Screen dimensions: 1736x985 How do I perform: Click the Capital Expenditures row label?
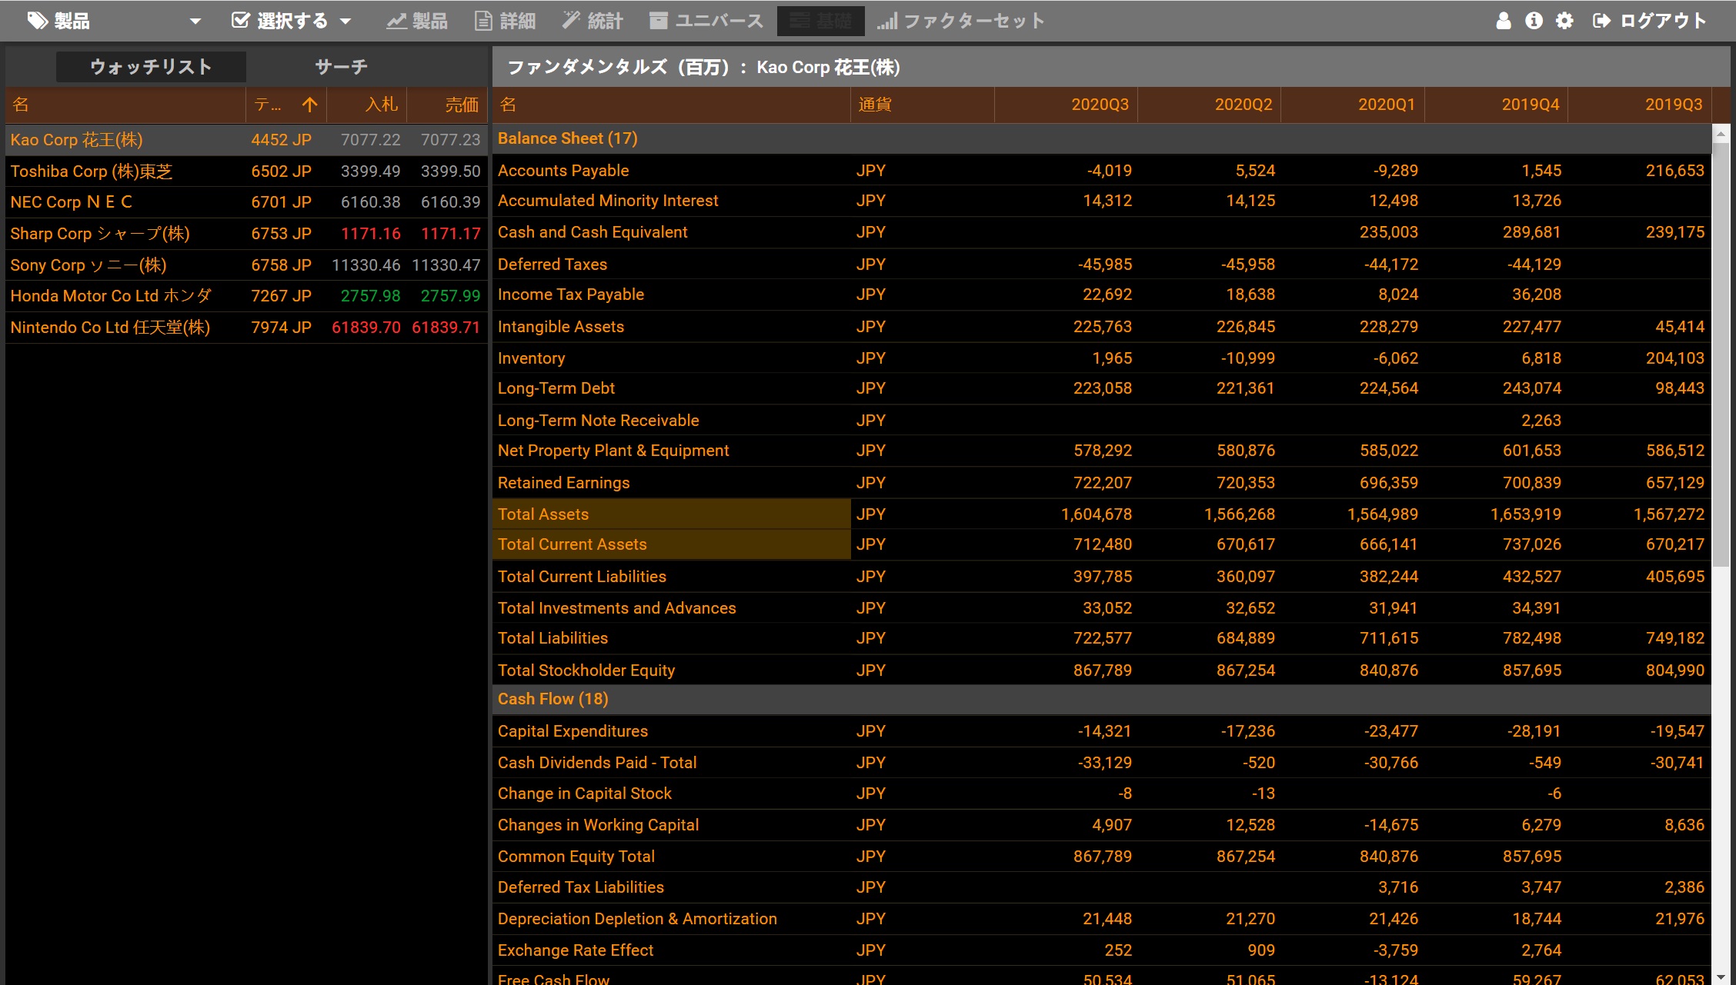[x=573, y=731]
